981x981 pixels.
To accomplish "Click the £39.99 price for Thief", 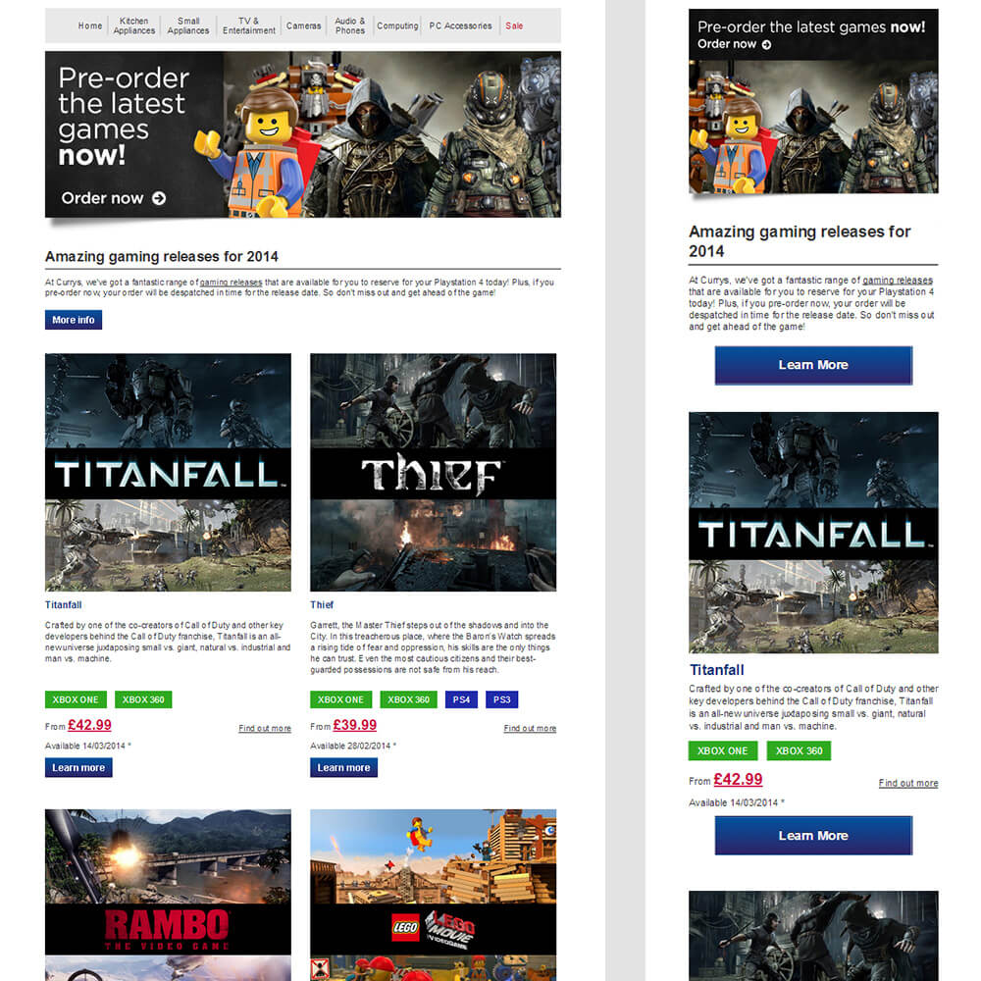I will (355, 725).
